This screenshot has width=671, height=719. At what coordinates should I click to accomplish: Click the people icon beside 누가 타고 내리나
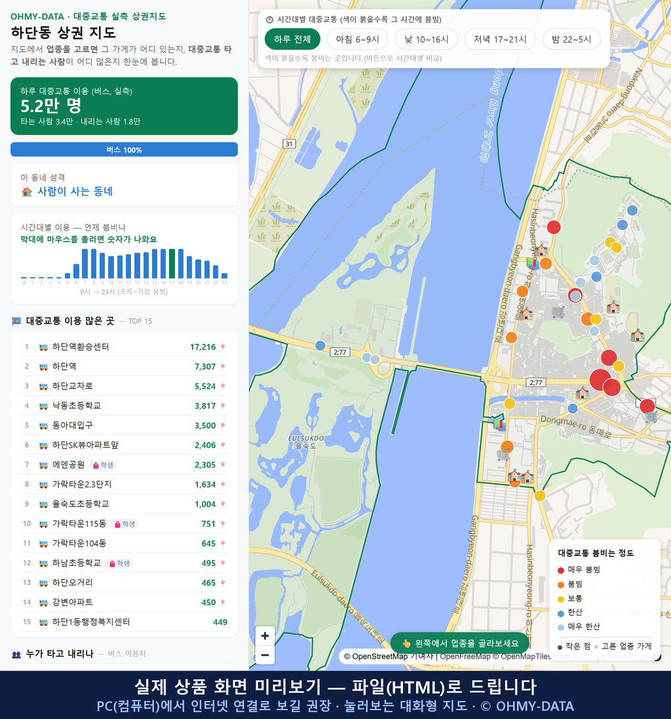[x=16, y=654]
